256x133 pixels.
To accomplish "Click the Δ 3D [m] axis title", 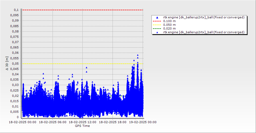I will click(x=7, y=63).
